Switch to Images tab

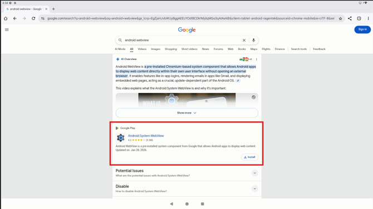(155, 49)
